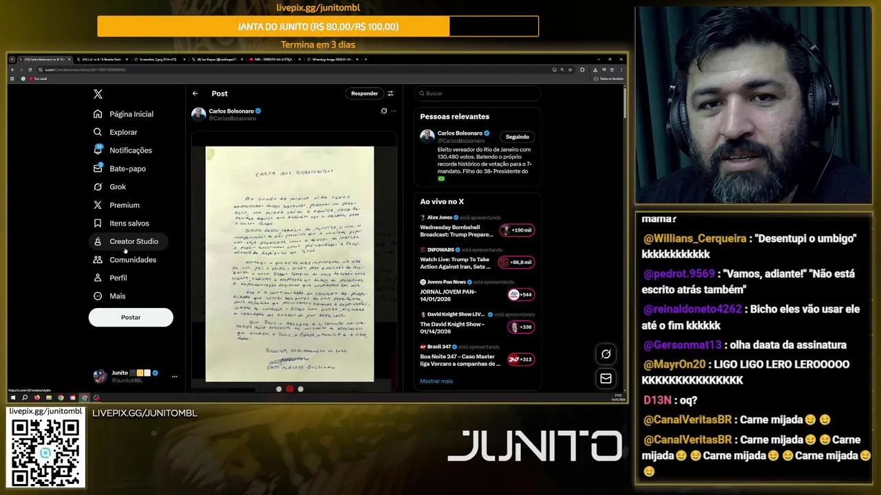Open reply filter settings icon beside Responder

pyautogui.click(x=390, y=93)
